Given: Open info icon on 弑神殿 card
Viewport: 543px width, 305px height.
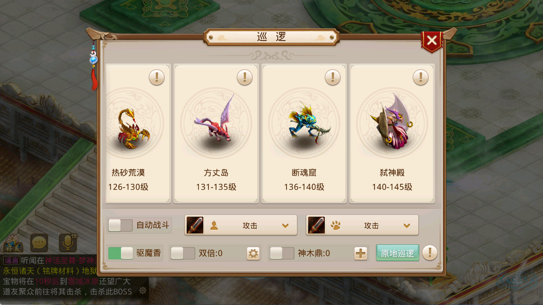Looking at the screenshot, I should click(420, 78).
